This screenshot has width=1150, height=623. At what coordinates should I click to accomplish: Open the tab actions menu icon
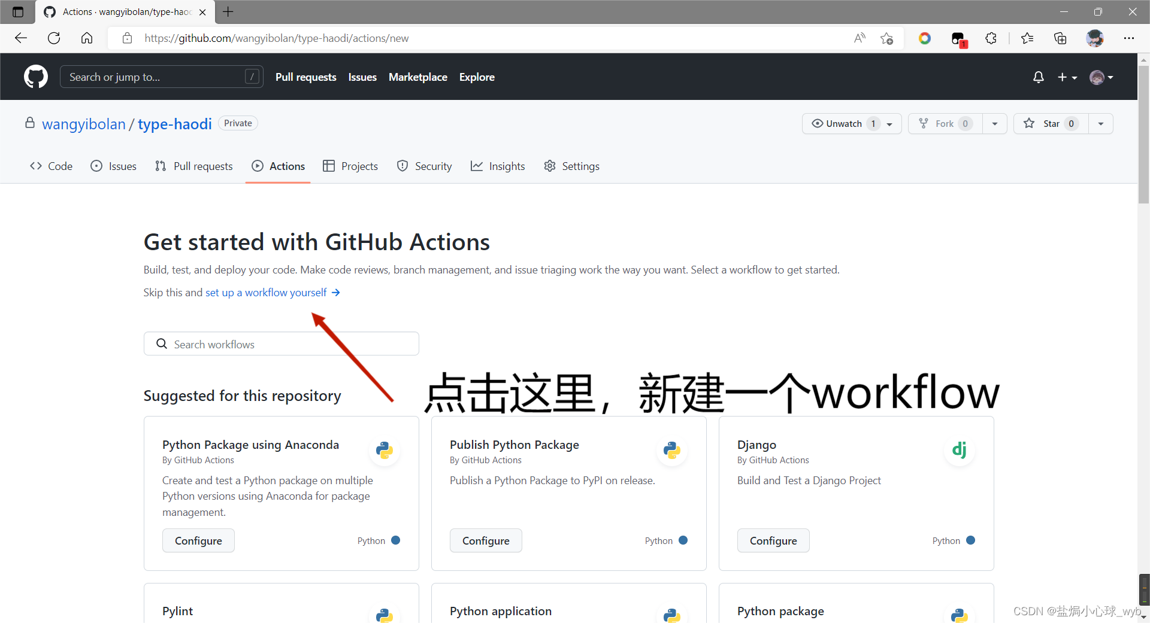pyautogui.click(x=18, y=12)
